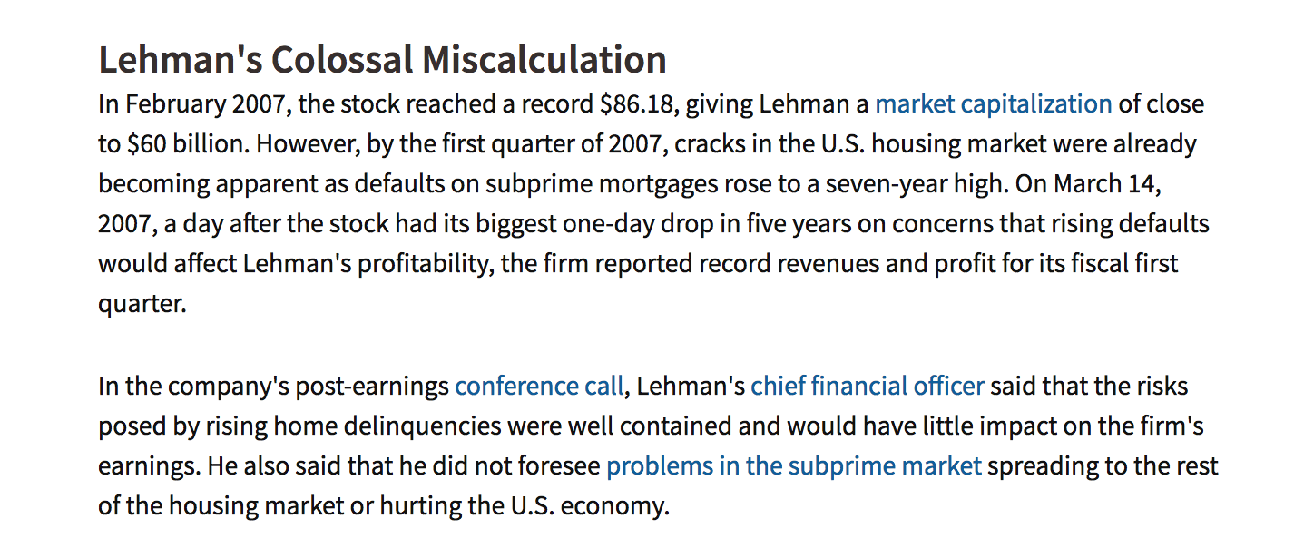Open the market capitalization link

(x=993, y=104)
